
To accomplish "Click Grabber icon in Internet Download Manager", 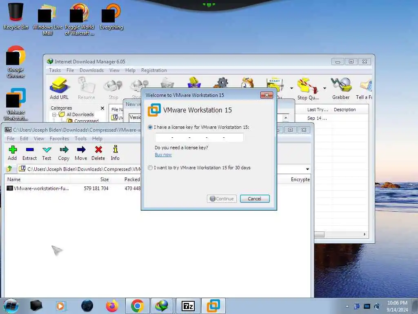I will (341, 88).
